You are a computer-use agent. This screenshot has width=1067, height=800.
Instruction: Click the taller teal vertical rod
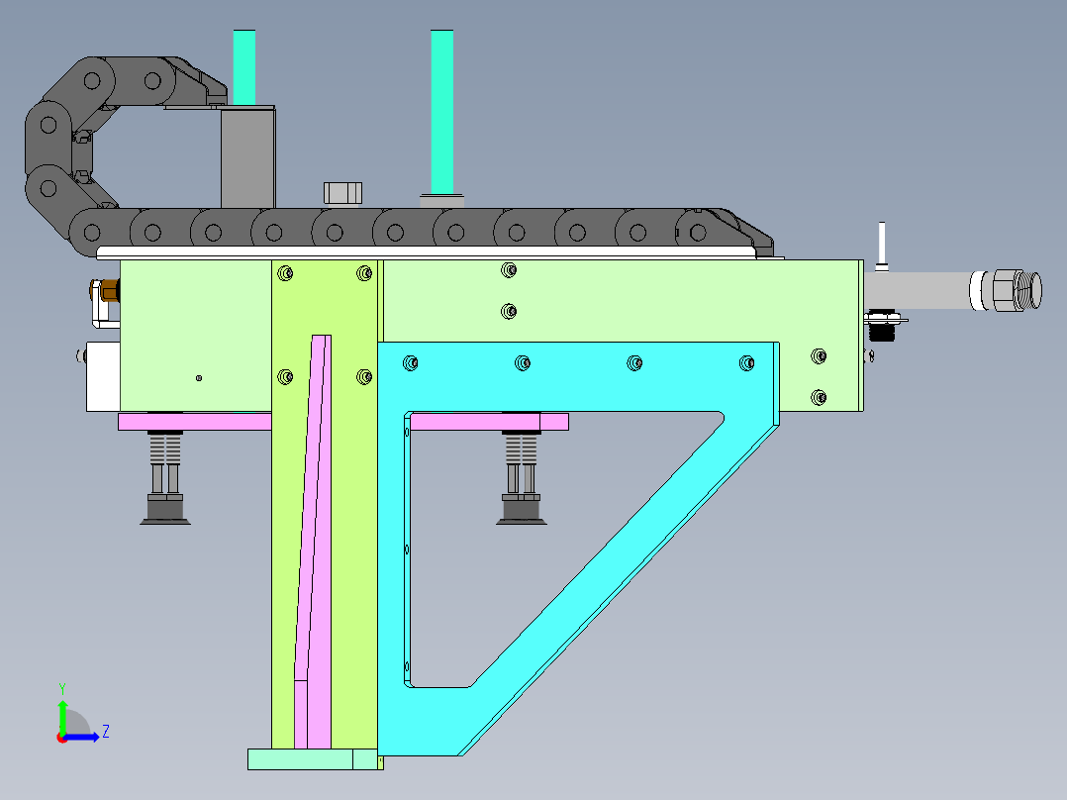(x=442, y=112)
